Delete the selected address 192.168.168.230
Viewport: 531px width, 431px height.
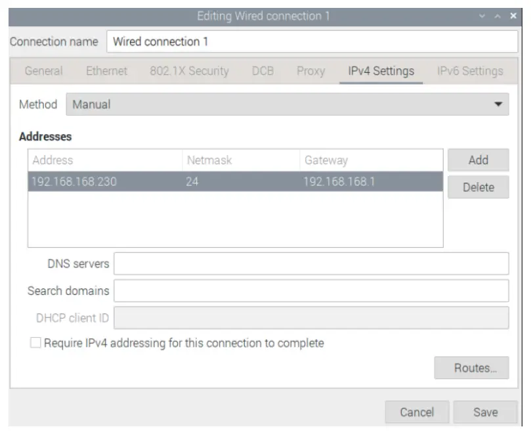click(x=478, y=187)
